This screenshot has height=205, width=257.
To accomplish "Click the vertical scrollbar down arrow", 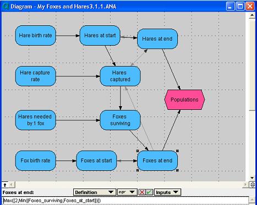I will [x=252, y=178].
